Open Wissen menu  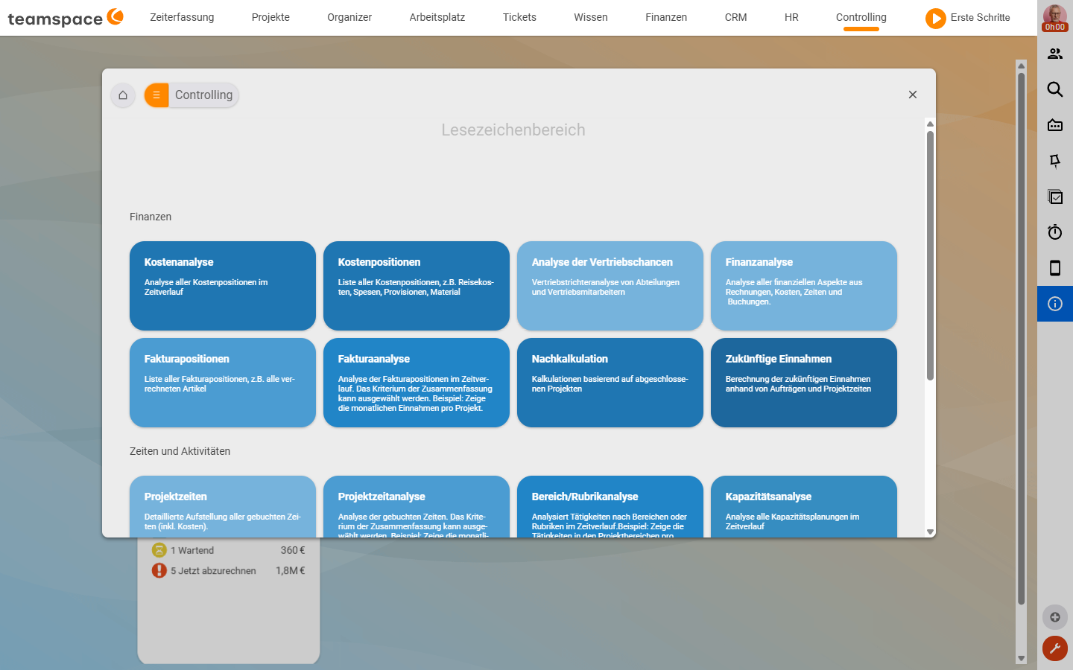[x=591, y=17]
